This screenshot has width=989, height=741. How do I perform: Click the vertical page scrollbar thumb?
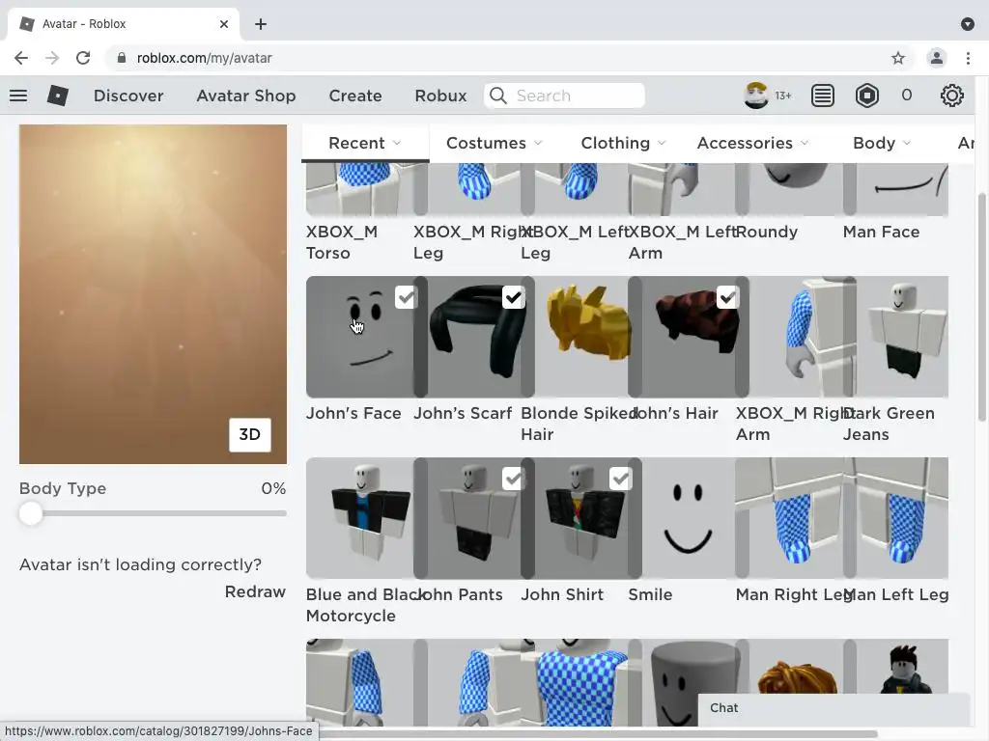(x=982, y=308)
